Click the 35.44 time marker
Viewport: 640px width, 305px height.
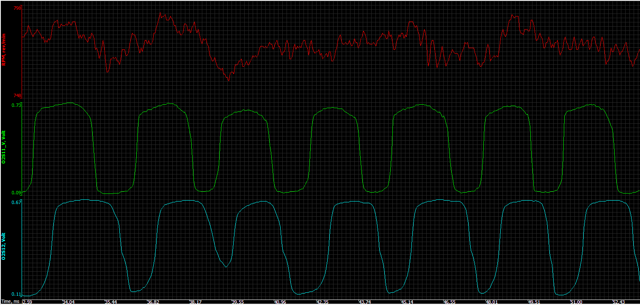110,302
